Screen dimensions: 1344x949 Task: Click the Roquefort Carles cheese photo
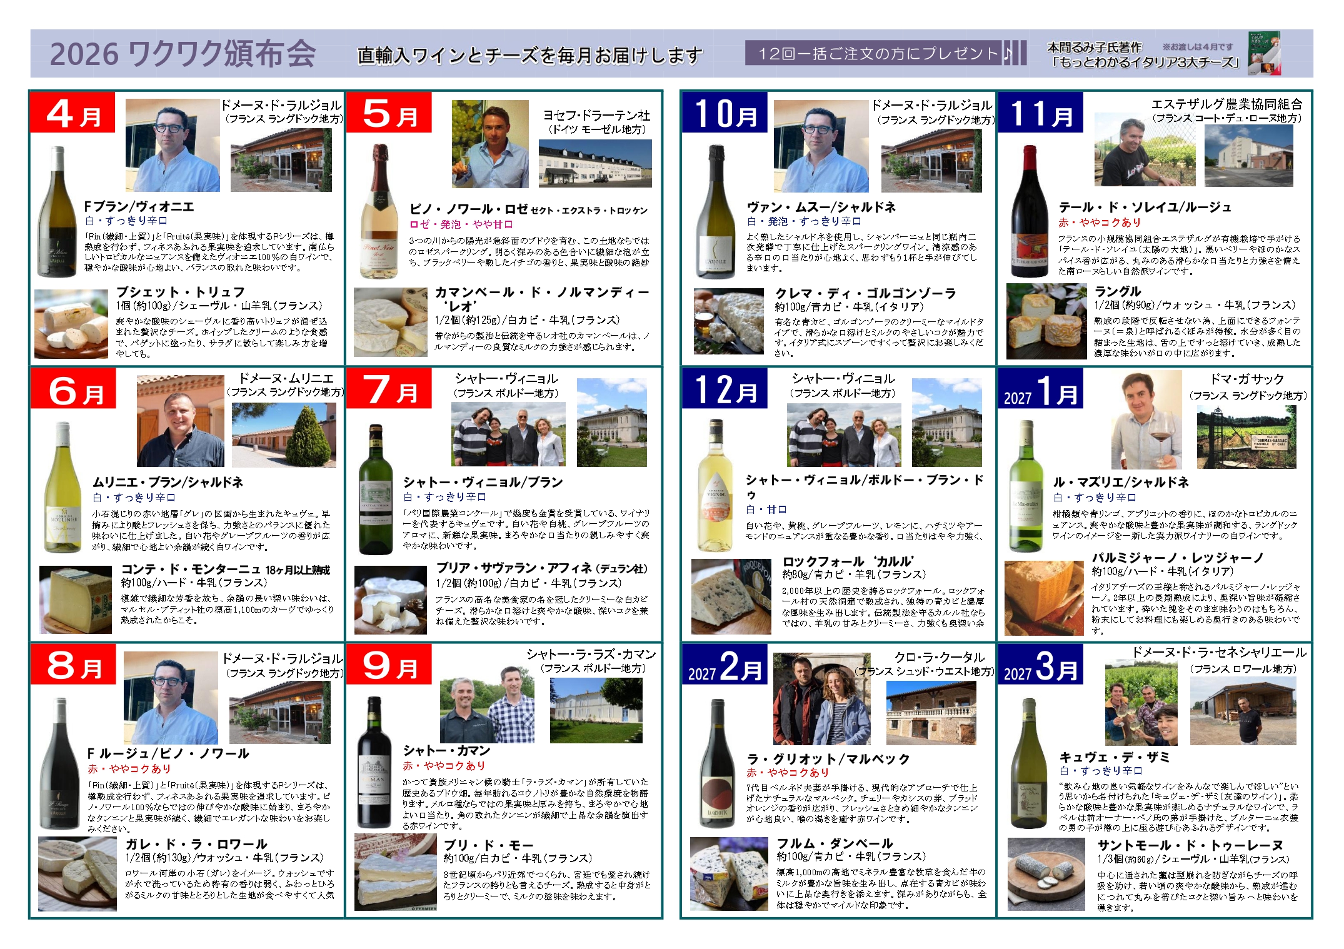[x=731, y=597]
